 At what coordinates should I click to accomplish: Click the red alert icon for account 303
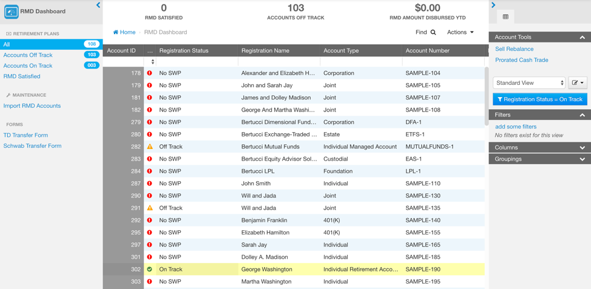[150, 282]
